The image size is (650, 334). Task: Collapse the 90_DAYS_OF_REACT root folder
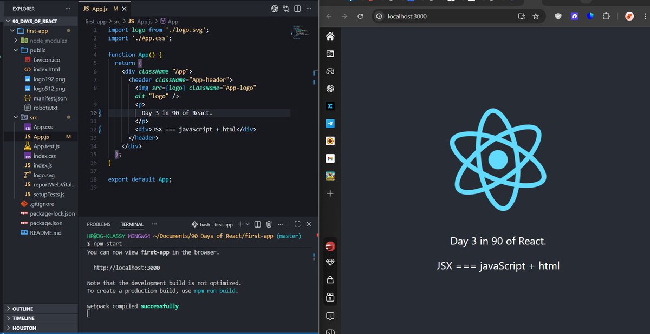(x=8, y=21)
